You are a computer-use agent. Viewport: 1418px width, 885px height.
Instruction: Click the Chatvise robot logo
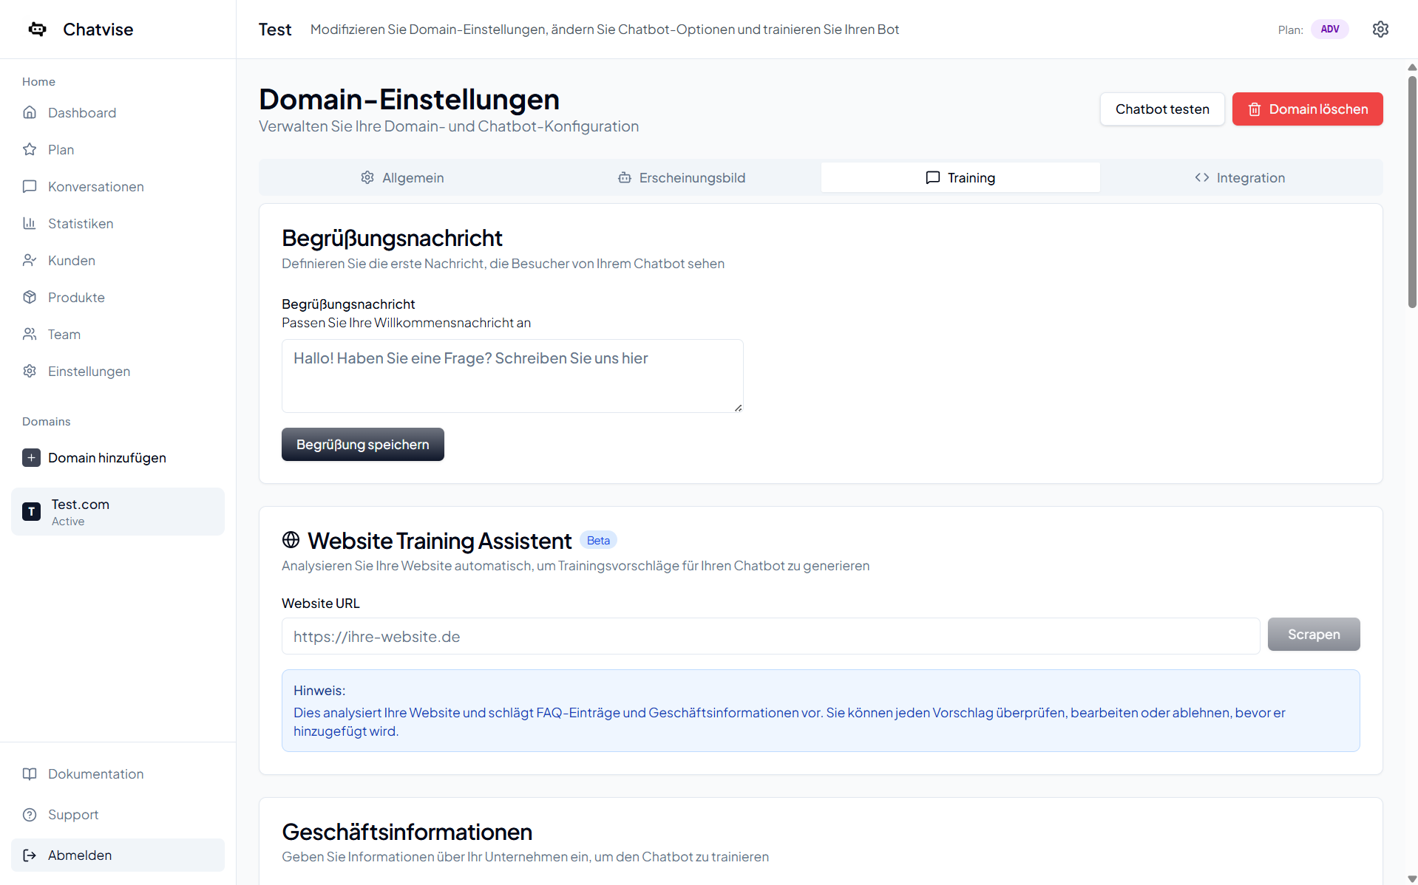[x=36, y=29]
